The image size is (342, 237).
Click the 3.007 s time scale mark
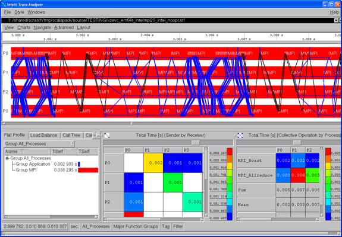pyautogui.click(x=244, y=39)
